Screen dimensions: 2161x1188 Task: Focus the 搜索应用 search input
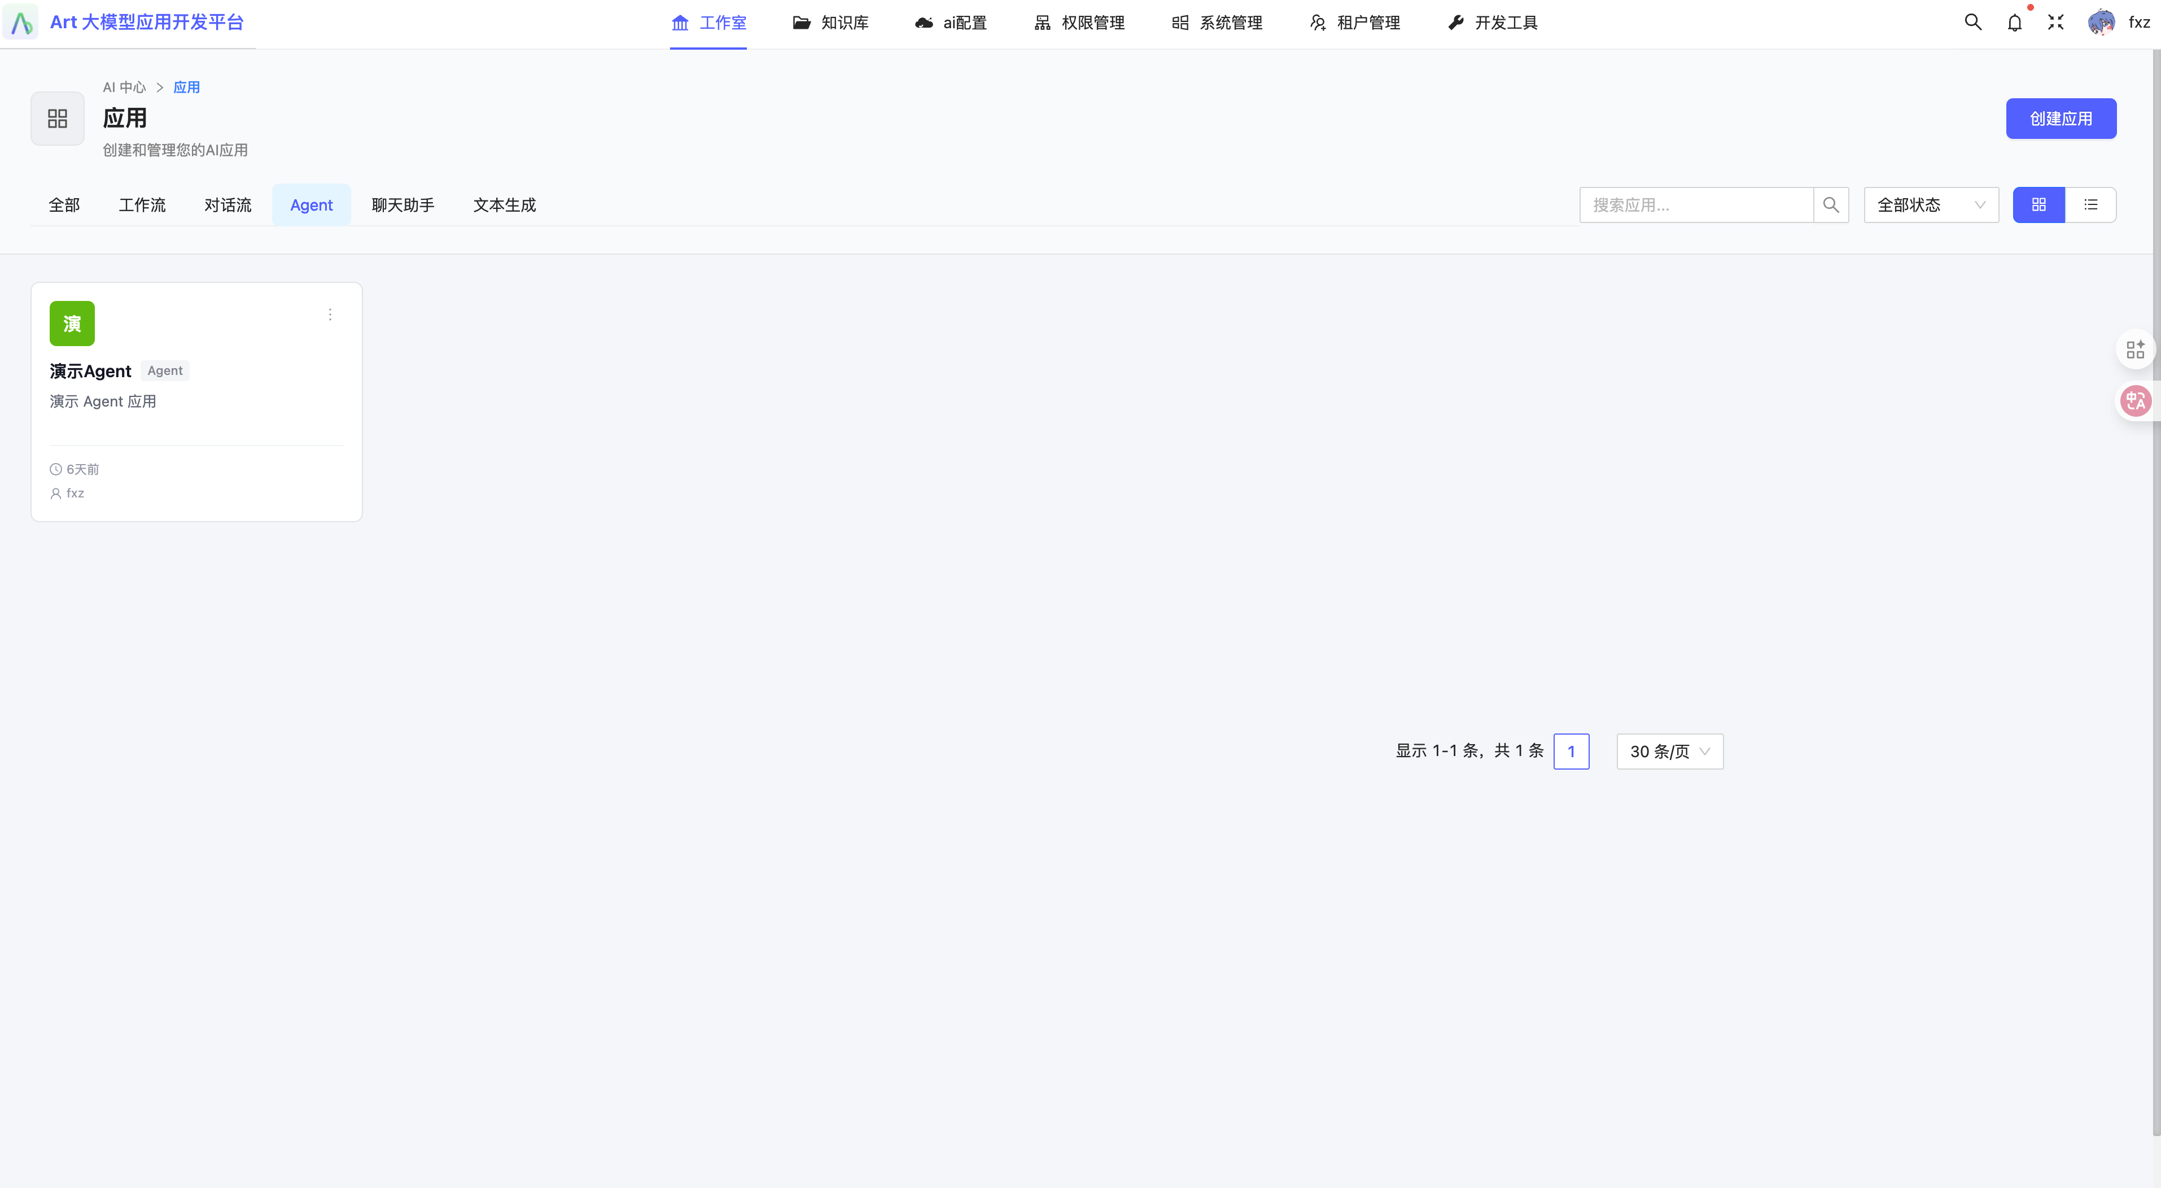[x=1695, y=205]
